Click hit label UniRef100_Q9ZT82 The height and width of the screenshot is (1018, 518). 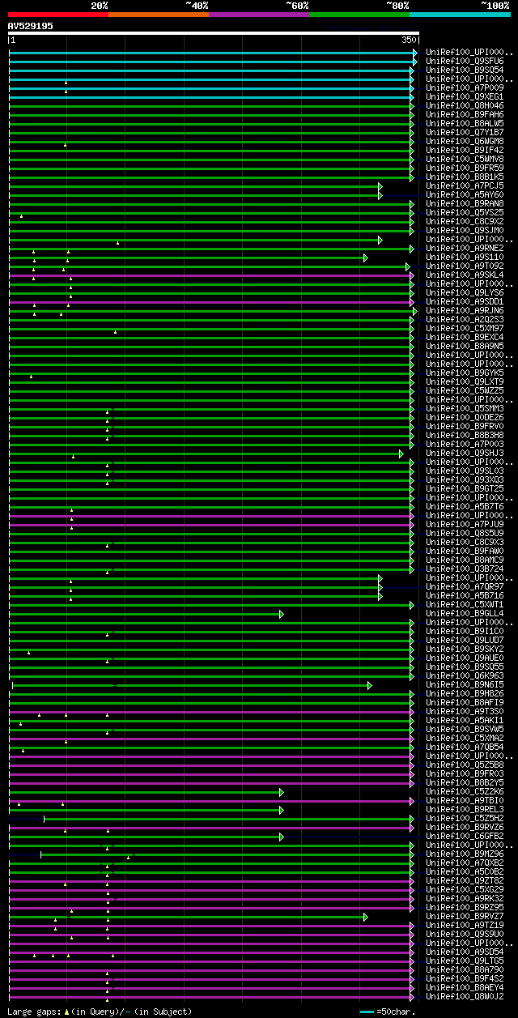465,880
